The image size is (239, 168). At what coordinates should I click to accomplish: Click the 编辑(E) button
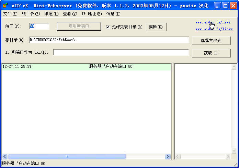[156, 27]
